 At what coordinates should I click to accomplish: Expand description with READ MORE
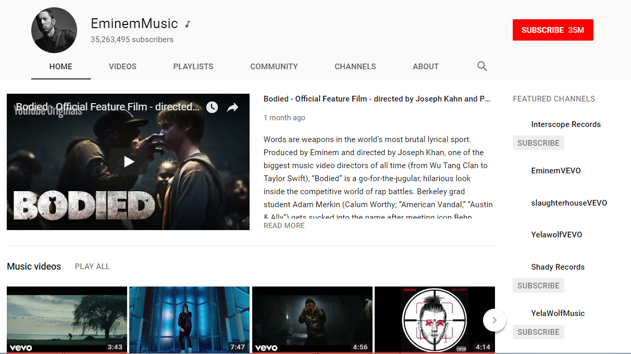pos(284,225)
